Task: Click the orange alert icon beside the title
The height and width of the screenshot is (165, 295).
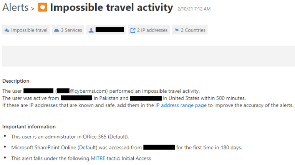Action: point(43,8)
